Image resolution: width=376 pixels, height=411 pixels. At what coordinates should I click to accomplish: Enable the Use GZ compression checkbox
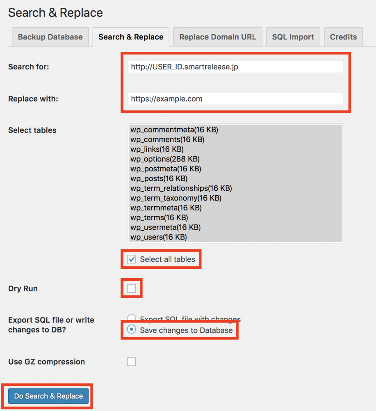131,362
